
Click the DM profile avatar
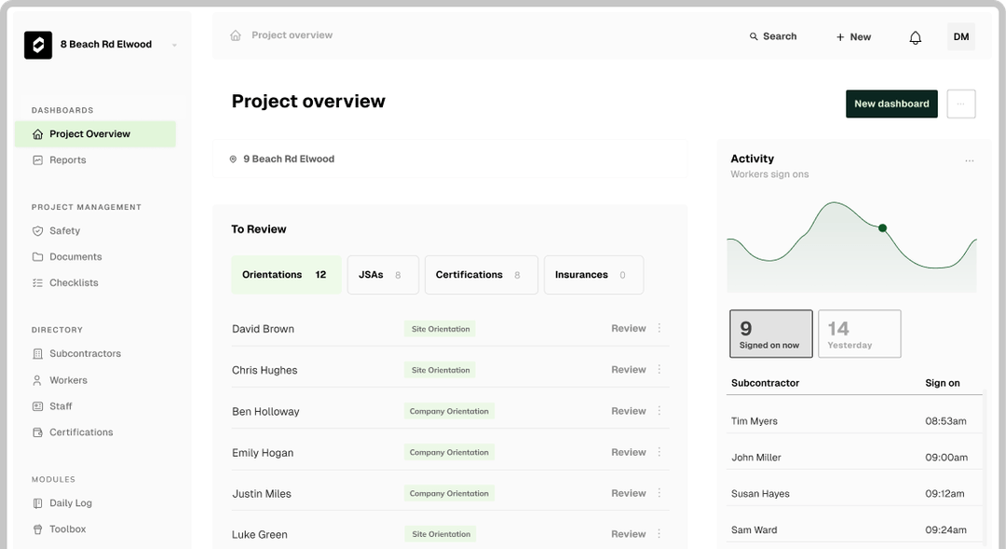[960, 36]
